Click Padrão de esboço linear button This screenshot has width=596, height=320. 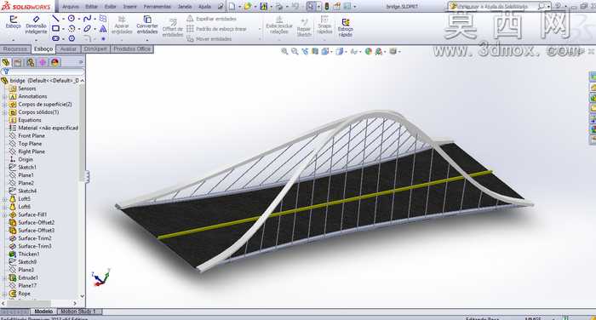coord(216,29)
